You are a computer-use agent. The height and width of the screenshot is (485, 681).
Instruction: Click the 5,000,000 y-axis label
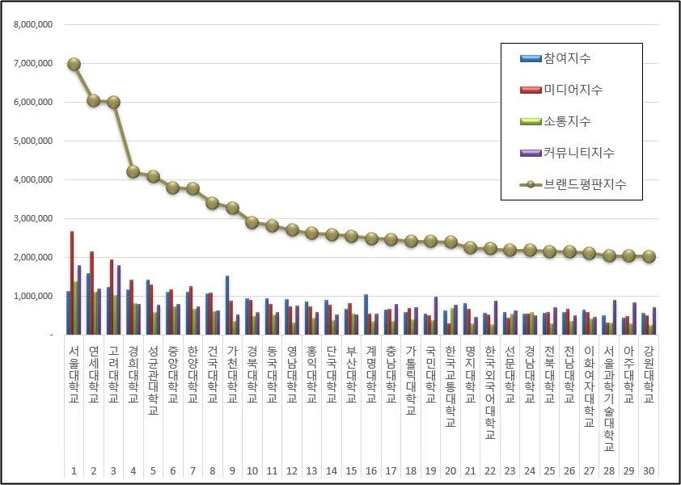coord(33,141)
